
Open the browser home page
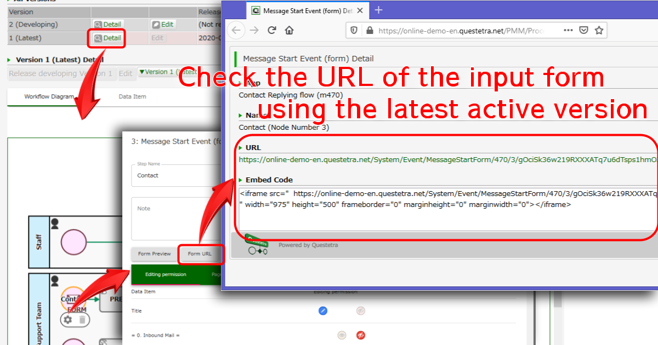289,30
